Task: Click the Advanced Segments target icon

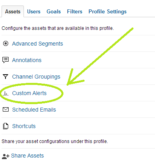Action: point(5,44)
